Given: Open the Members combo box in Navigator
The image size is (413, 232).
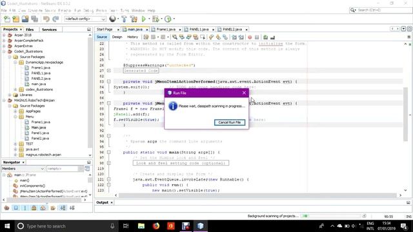Looking at the screenshot, I should click(x=23, y=169).
